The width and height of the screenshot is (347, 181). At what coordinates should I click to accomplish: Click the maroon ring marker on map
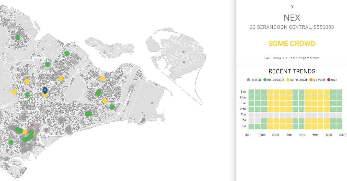(32, 125)
